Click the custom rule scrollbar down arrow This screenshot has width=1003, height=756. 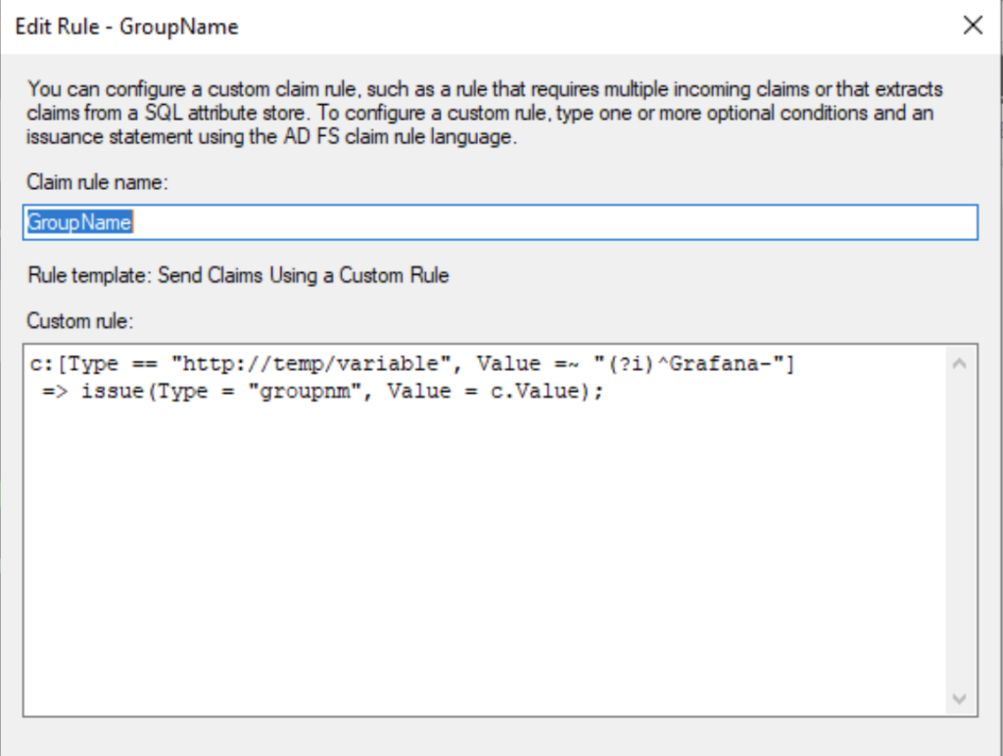960,698
